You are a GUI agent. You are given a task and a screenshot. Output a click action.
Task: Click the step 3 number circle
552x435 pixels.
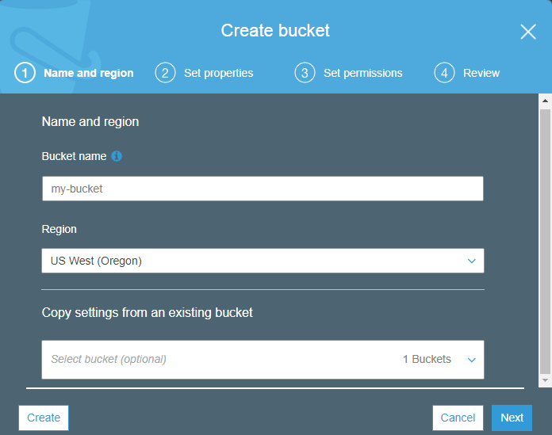(x=305, y=73)
